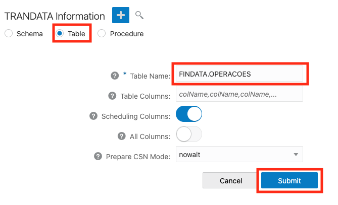This screenshot has height=205, width=338.
Task: Show help for All Columns
Action: [x=122, y=136]
